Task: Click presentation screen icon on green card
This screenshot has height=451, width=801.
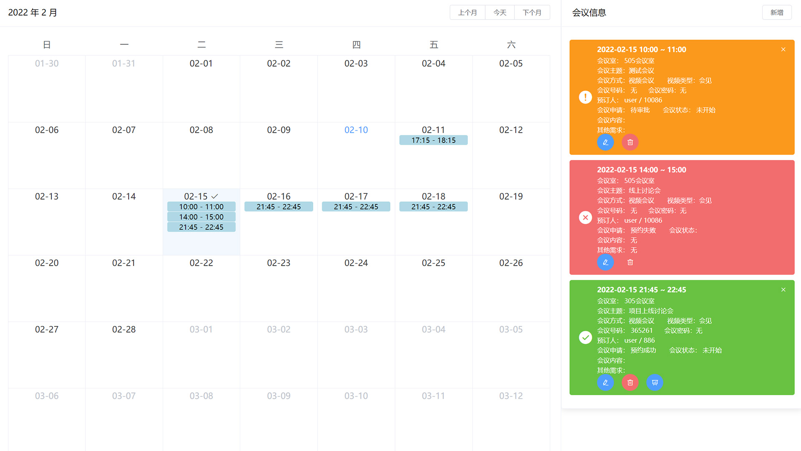Action: click(x=655, y=382)
